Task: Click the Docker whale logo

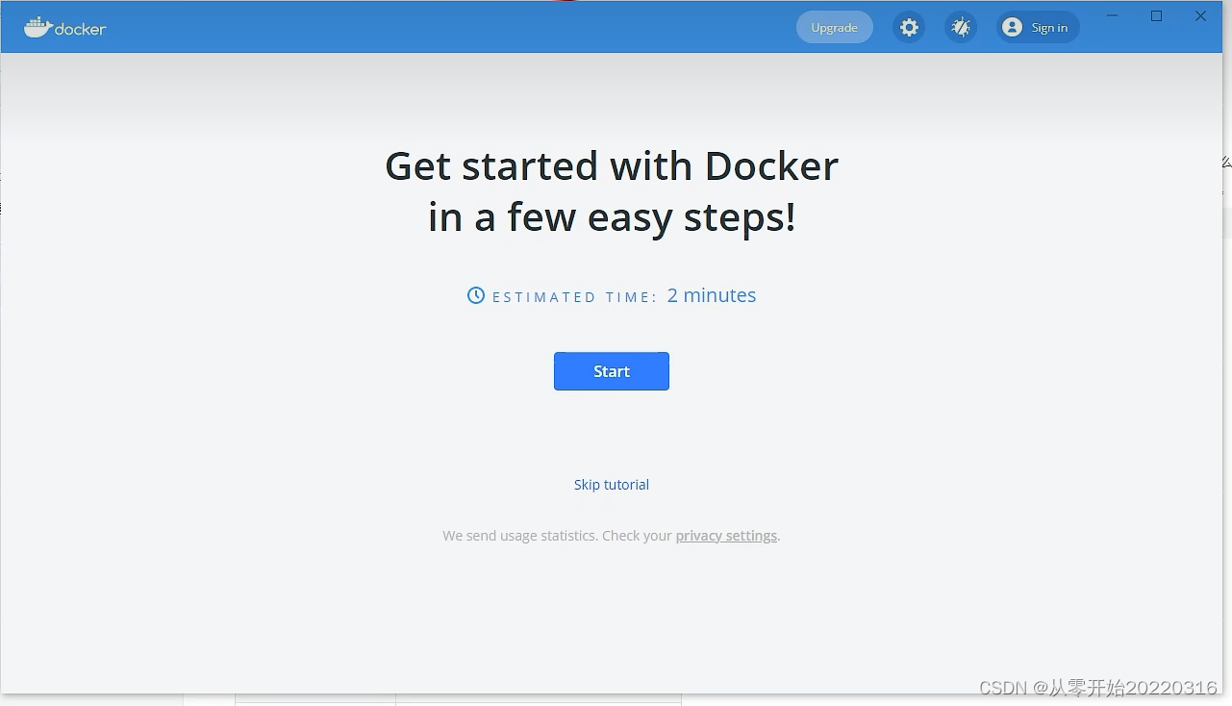Action: (65, 28)
